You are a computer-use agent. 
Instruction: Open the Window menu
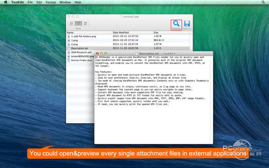[x=65, y=2]
